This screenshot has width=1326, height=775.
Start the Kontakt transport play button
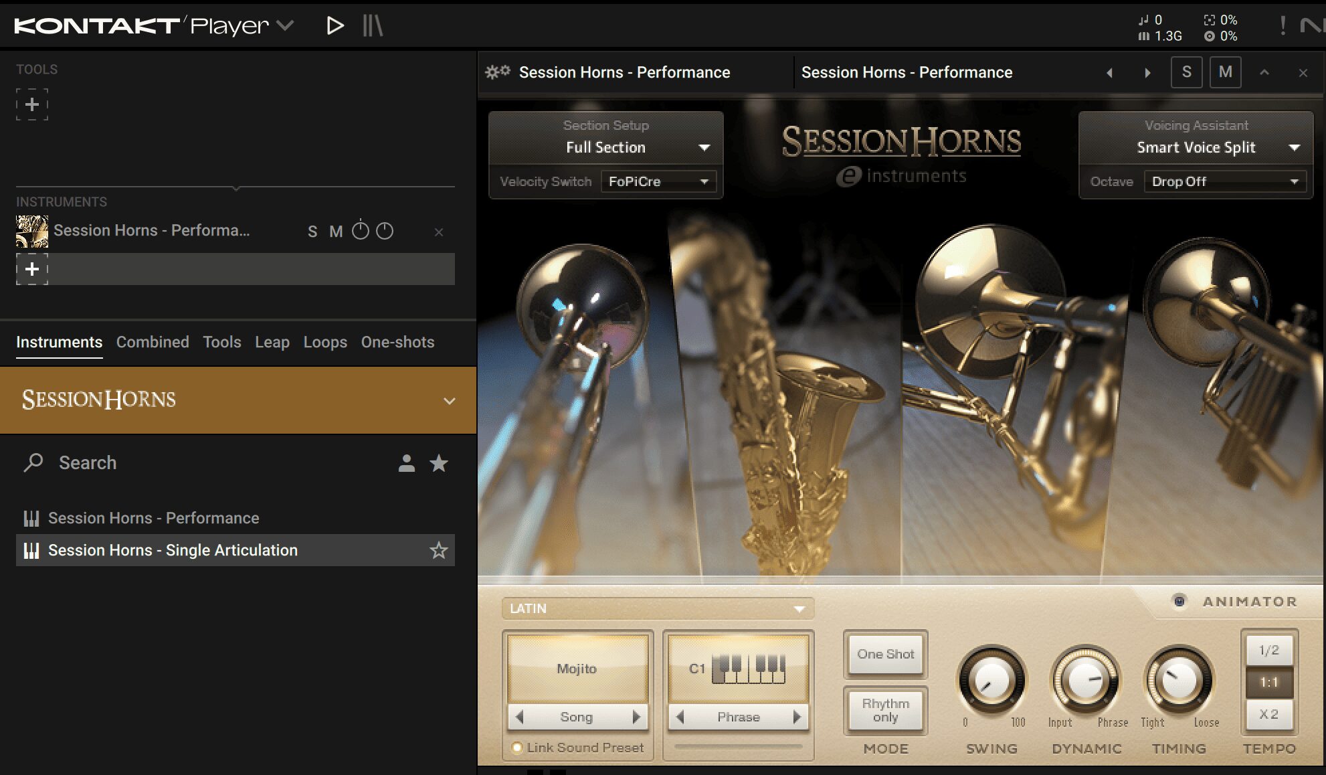point(335,25)
